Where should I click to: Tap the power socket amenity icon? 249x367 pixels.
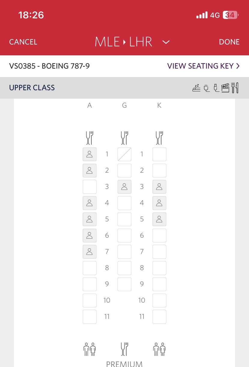(206, 88)
